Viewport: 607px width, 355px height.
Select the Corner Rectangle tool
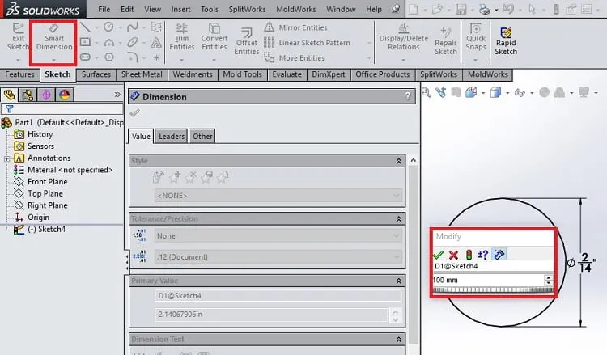click(x=85, y=42)
